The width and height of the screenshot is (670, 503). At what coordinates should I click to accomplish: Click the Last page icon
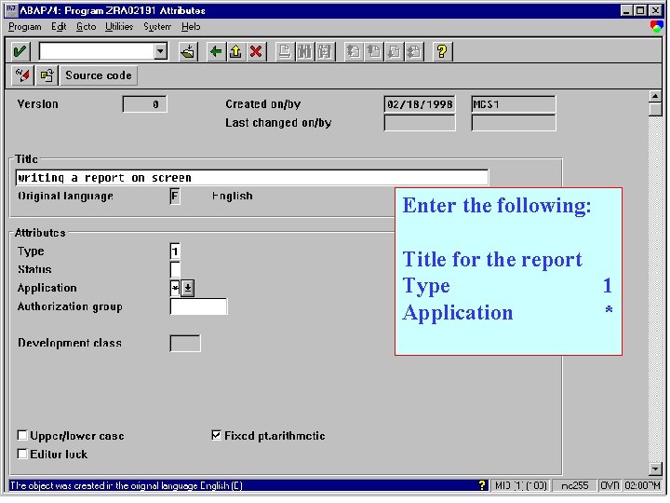413,52
